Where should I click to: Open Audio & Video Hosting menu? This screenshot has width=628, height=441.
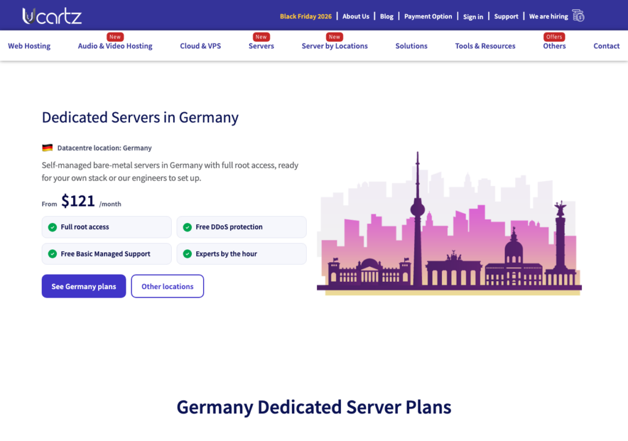tap(115, 46)
